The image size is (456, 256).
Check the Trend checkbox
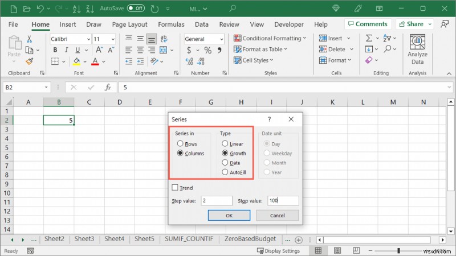pos(175,188)
